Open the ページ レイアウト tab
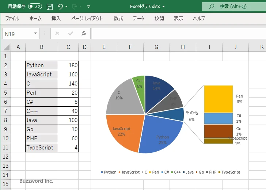The image size is (266, 190). point(87,18)
